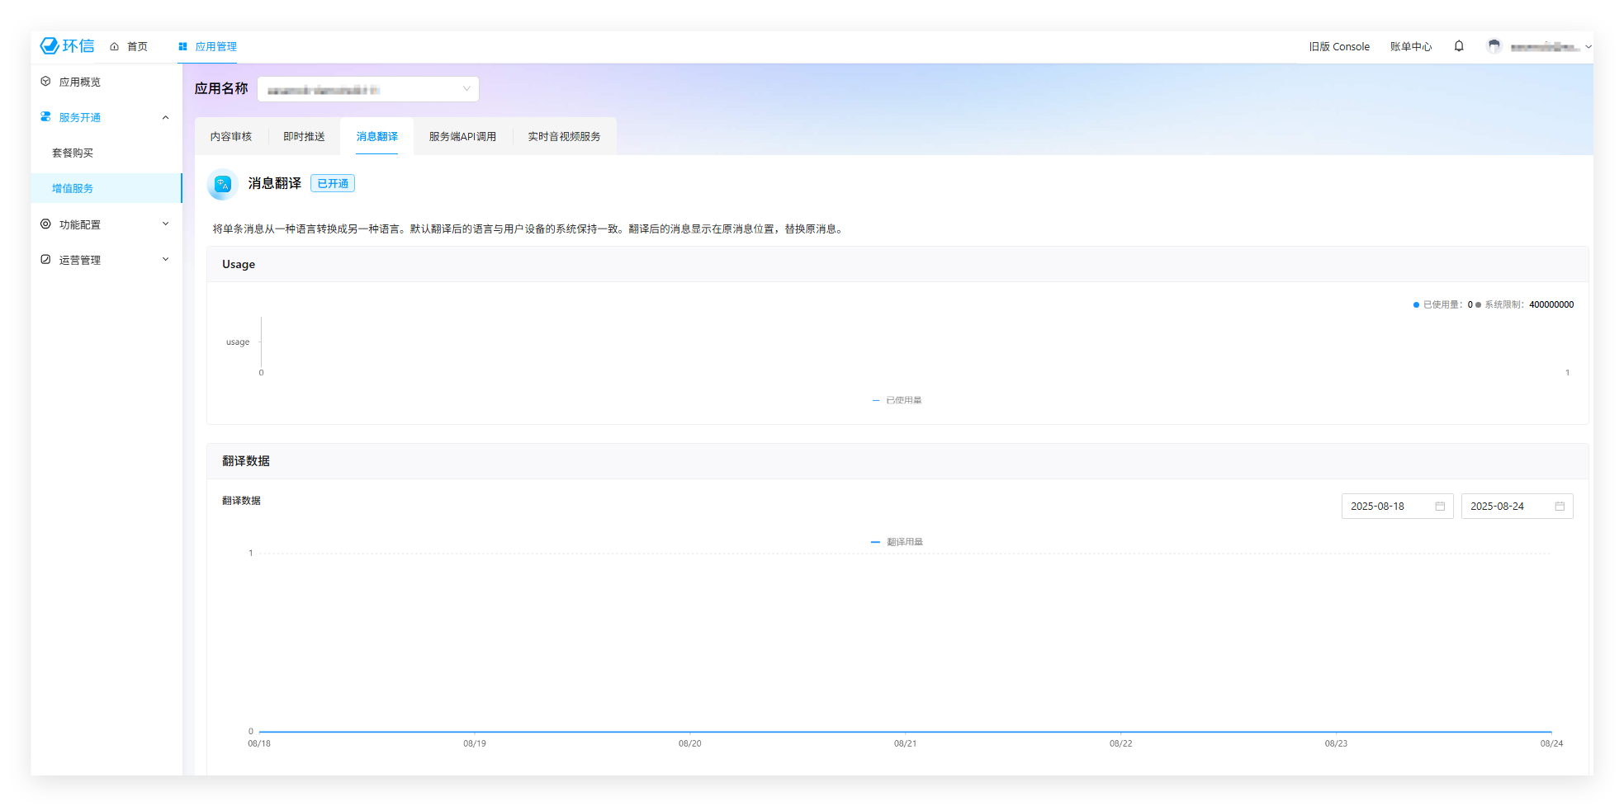Viewport: 1624px width, 806px height.
Task: Click the 2025-08-18 start date field
Action: click(x=1387, y=507)
